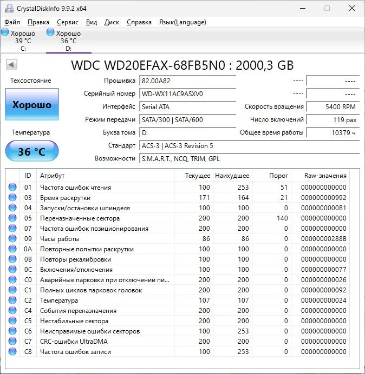
Task: Click threshold value 140 of Переназначенные сектора
Action: pos(282,218)
